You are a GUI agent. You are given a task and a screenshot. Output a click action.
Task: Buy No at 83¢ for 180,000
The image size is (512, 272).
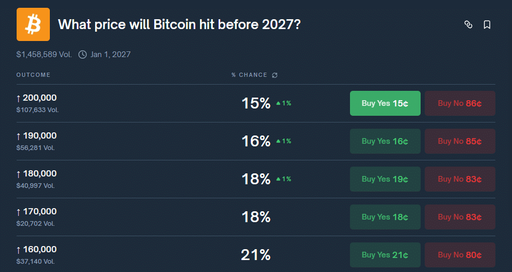[x=460, y=179]
